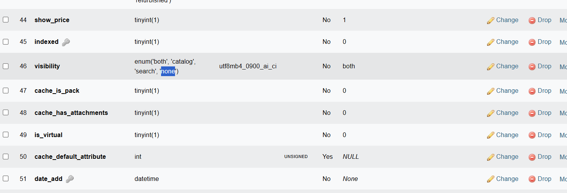Click the pencil icon for visibility row
This screenshot has height=193, width=567.
click(491, 67)
